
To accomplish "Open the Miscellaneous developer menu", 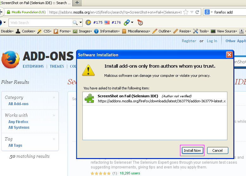I will click(136, 31).
